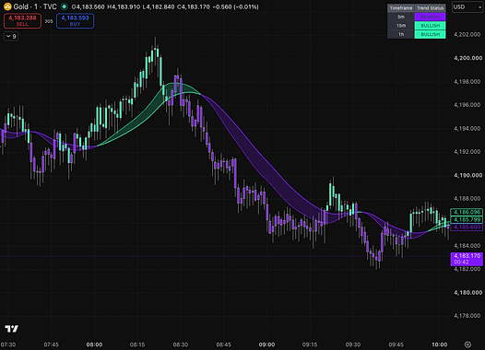Open the USD currency dropdown
The image size is (485, 350).
pos(467,7)
